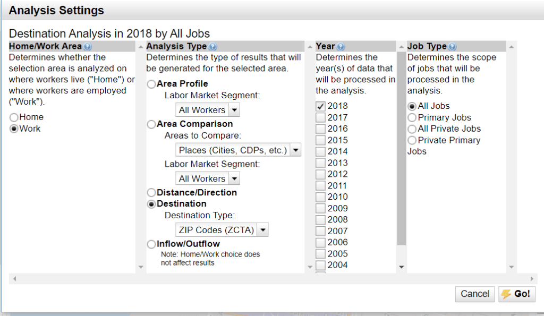Select Inflow/Outflow analysis option

(152, 244)
